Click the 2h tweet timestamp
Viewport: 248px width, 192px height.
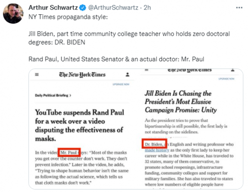pyautogui.click(x=147, y=7)
